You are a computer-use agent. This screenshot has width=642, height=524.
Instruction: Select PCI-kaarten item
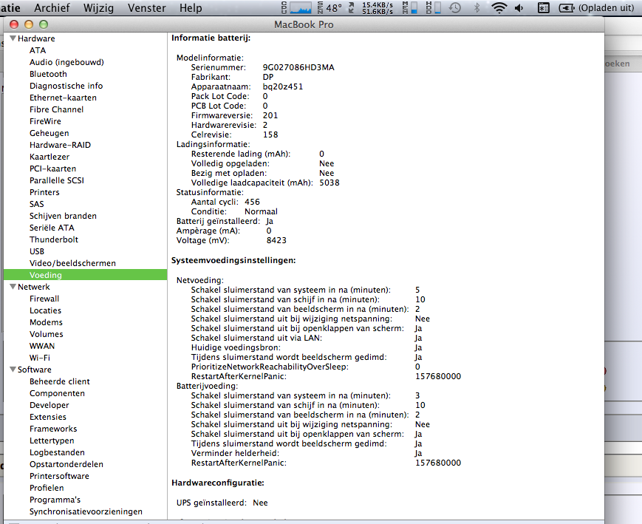point(52,169)
